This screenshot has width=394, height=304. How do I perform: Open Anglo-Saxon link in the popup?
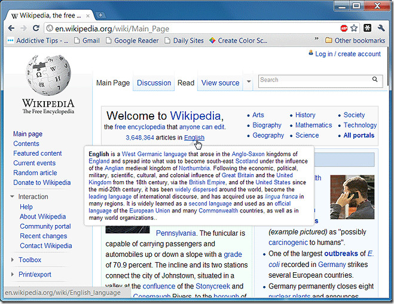(248, 154)
